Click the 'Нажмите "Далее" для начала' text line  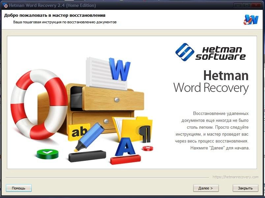[220, 148]
